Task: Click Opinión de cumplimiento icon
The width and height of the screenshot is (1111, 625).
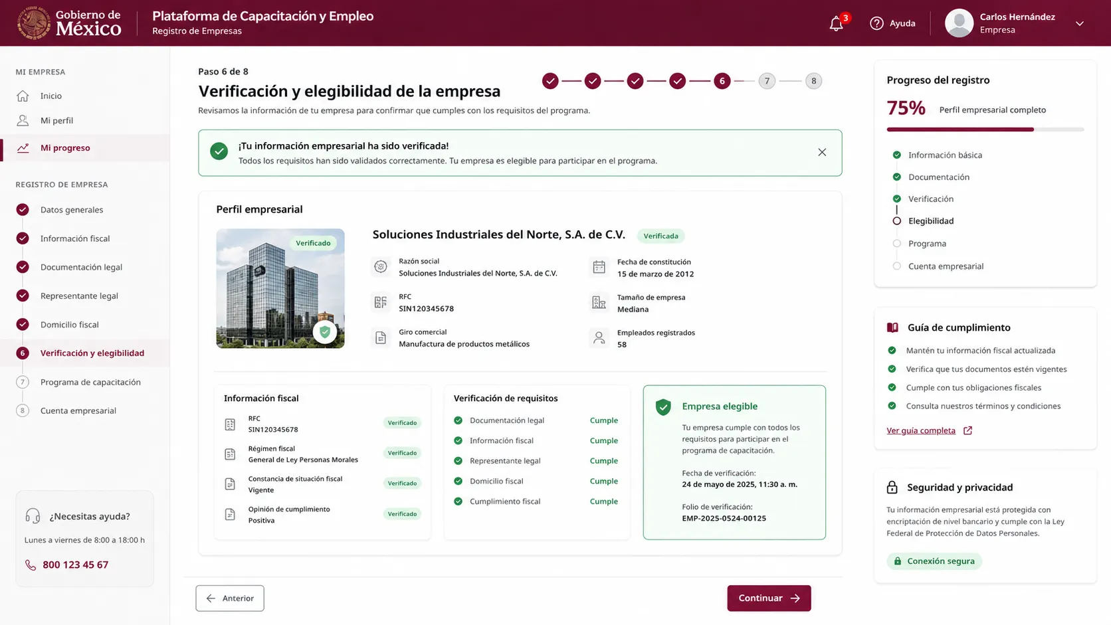Action: pos(230,514)
